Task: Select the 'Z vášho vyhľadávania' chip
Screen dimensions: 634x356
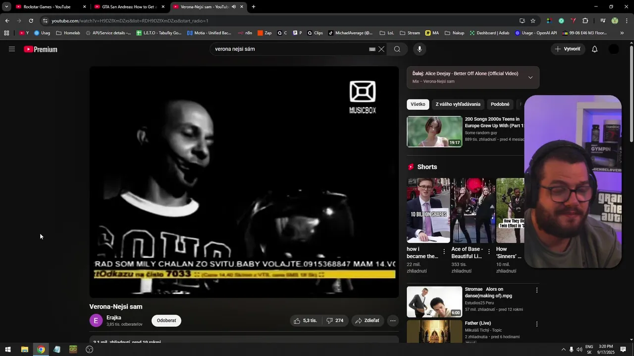Action: click(458, 104)
